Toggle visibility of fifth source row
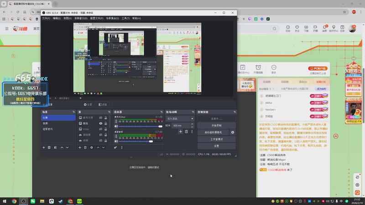 point(100,141)
